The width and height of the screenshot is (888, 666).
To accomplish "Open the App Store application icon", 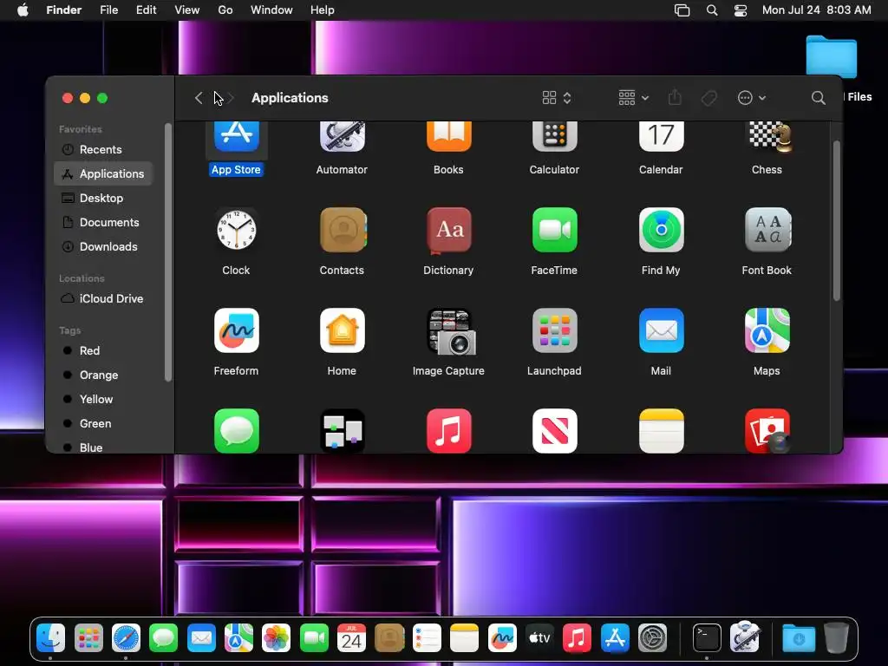I will 236,136.
